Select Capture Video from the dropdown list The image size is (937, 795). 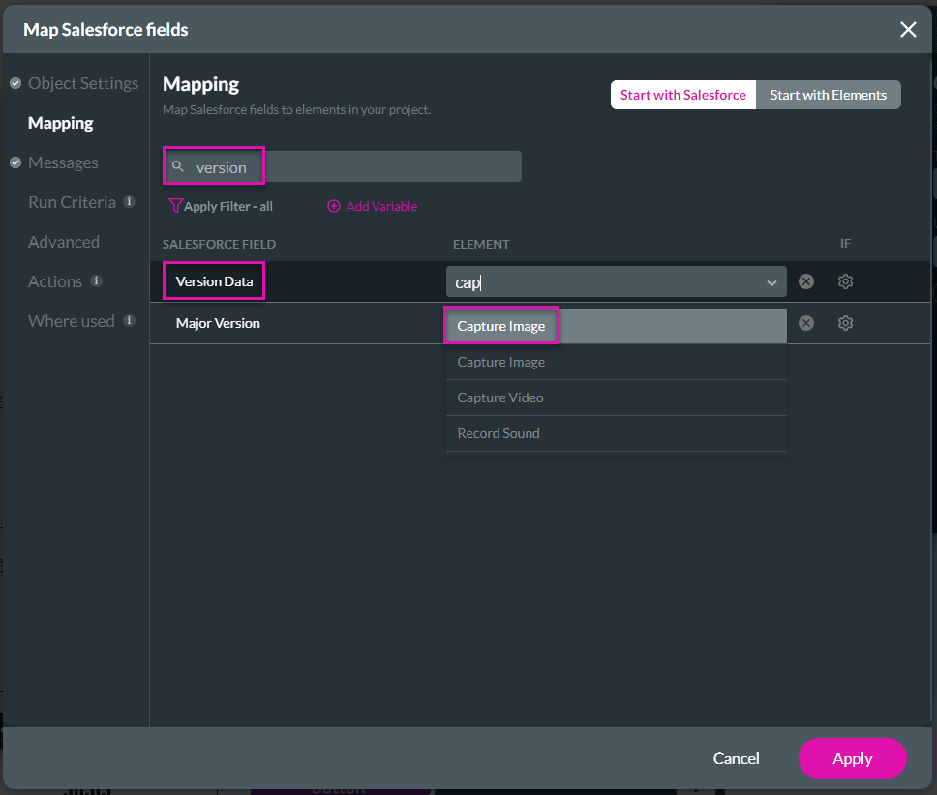[499, 397]
